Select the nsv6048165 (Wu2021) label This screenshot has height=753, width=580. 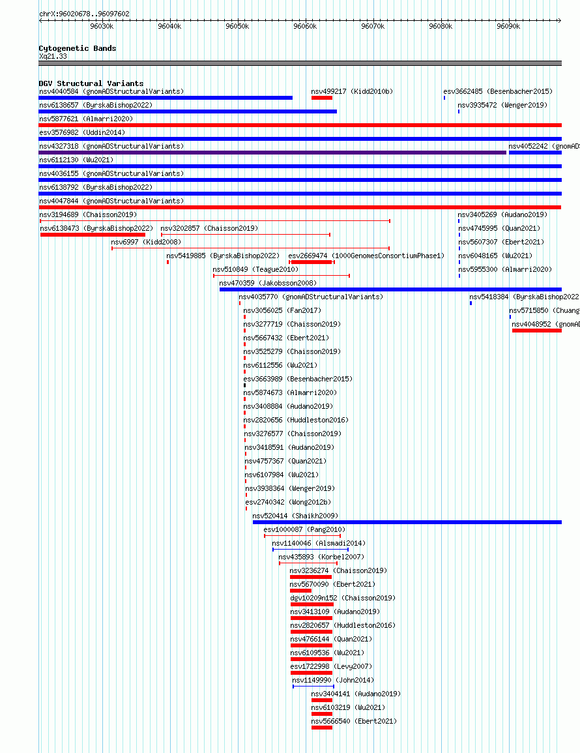click(495, 256)
